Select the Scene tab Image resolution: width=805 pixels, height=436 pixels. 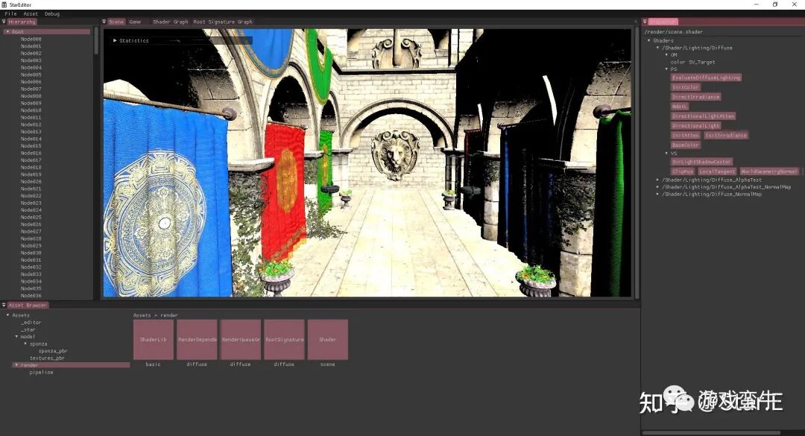116,22
